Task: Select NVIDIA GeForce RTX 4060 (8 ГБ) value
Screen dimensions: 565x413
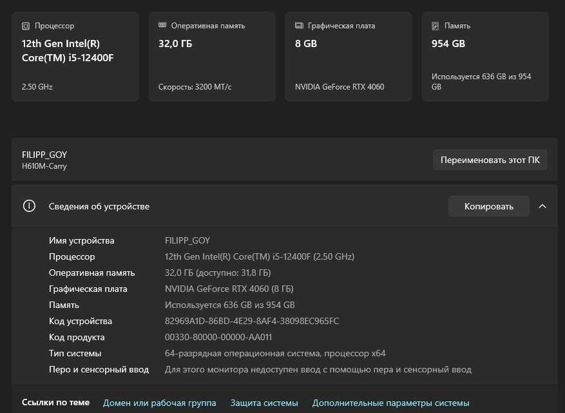Action: pyautogui.click(x=229, y=289)
